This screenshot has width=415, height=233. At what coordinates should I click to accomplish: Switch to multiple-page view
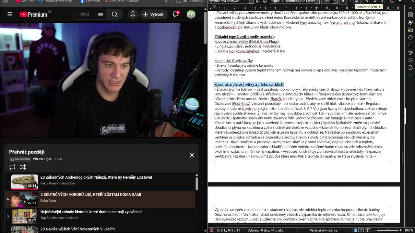point(361,230)
